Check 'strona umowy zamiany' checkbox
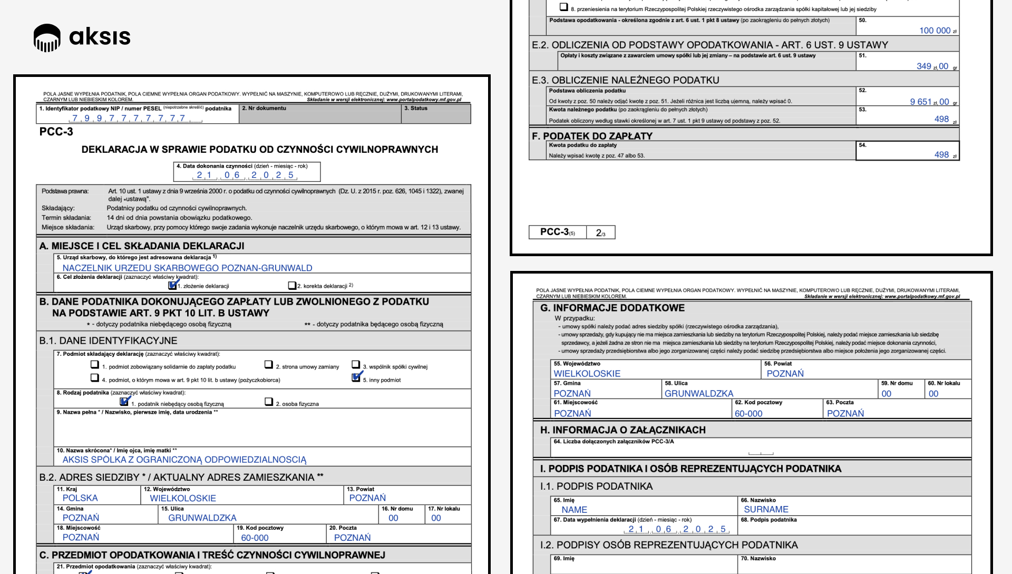The image size is (1012, 574). [269, 365]
